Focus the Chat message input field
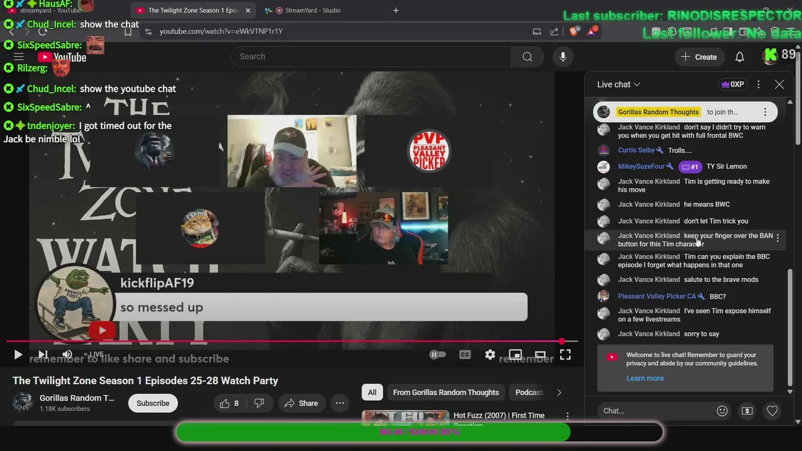Image resolution: width=802 pixels, height=451 pixels. (655, 411)
